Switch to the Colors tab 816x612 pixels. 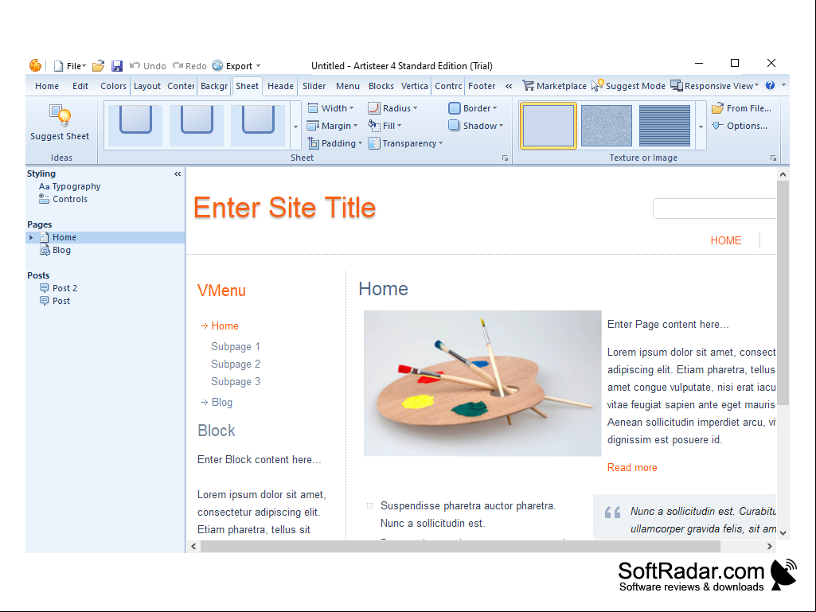[113, 86]
